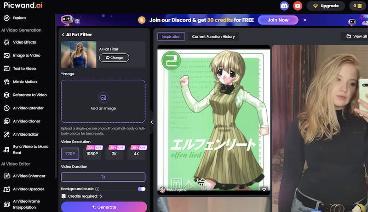Click the AI Video Extender clock icon
Image resolution: width=368 pixels, height=212 pixels.
pyautogui.click(x=6, y=108)
